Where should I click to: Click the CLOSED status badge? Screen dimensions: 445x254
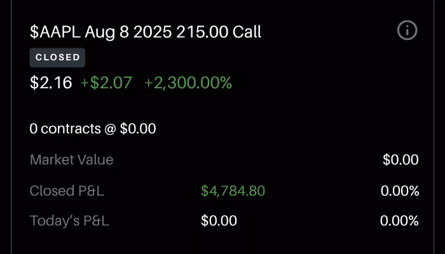pos(57,57)
